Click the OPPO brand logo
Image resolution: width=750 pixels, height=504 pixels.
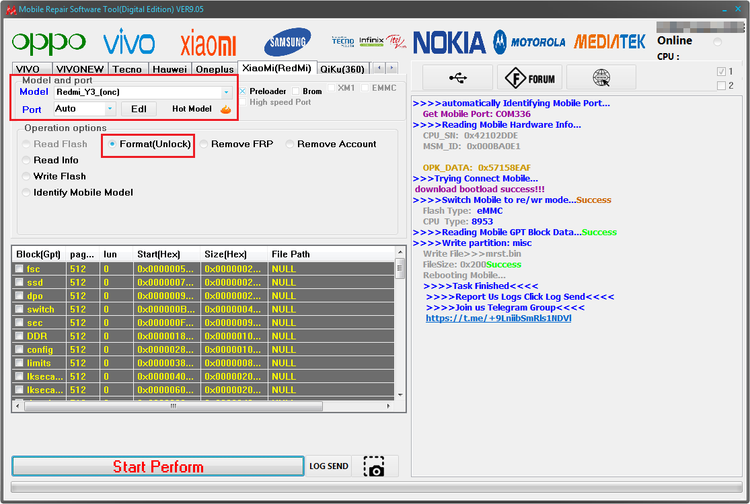[49, 43]
